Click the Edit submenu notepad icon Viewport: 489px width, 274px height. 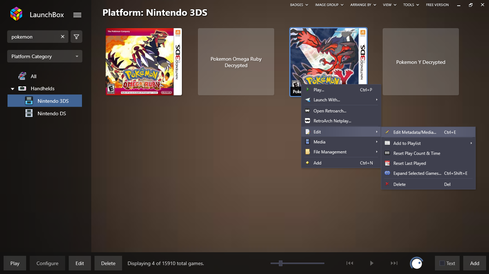[x=308, y=132]
